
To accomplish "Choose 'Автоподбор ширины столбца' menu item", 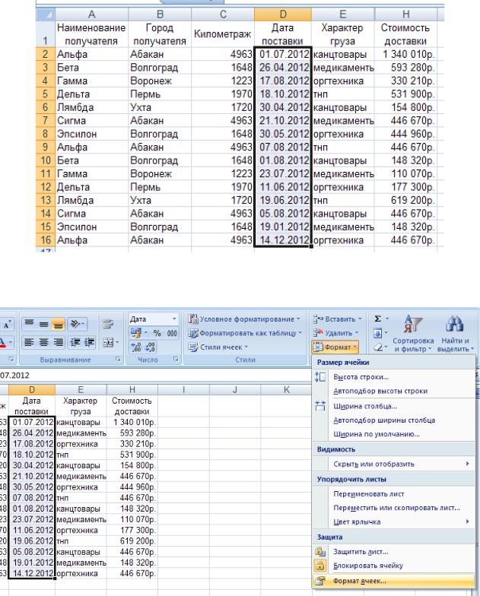I will [394, 420].
